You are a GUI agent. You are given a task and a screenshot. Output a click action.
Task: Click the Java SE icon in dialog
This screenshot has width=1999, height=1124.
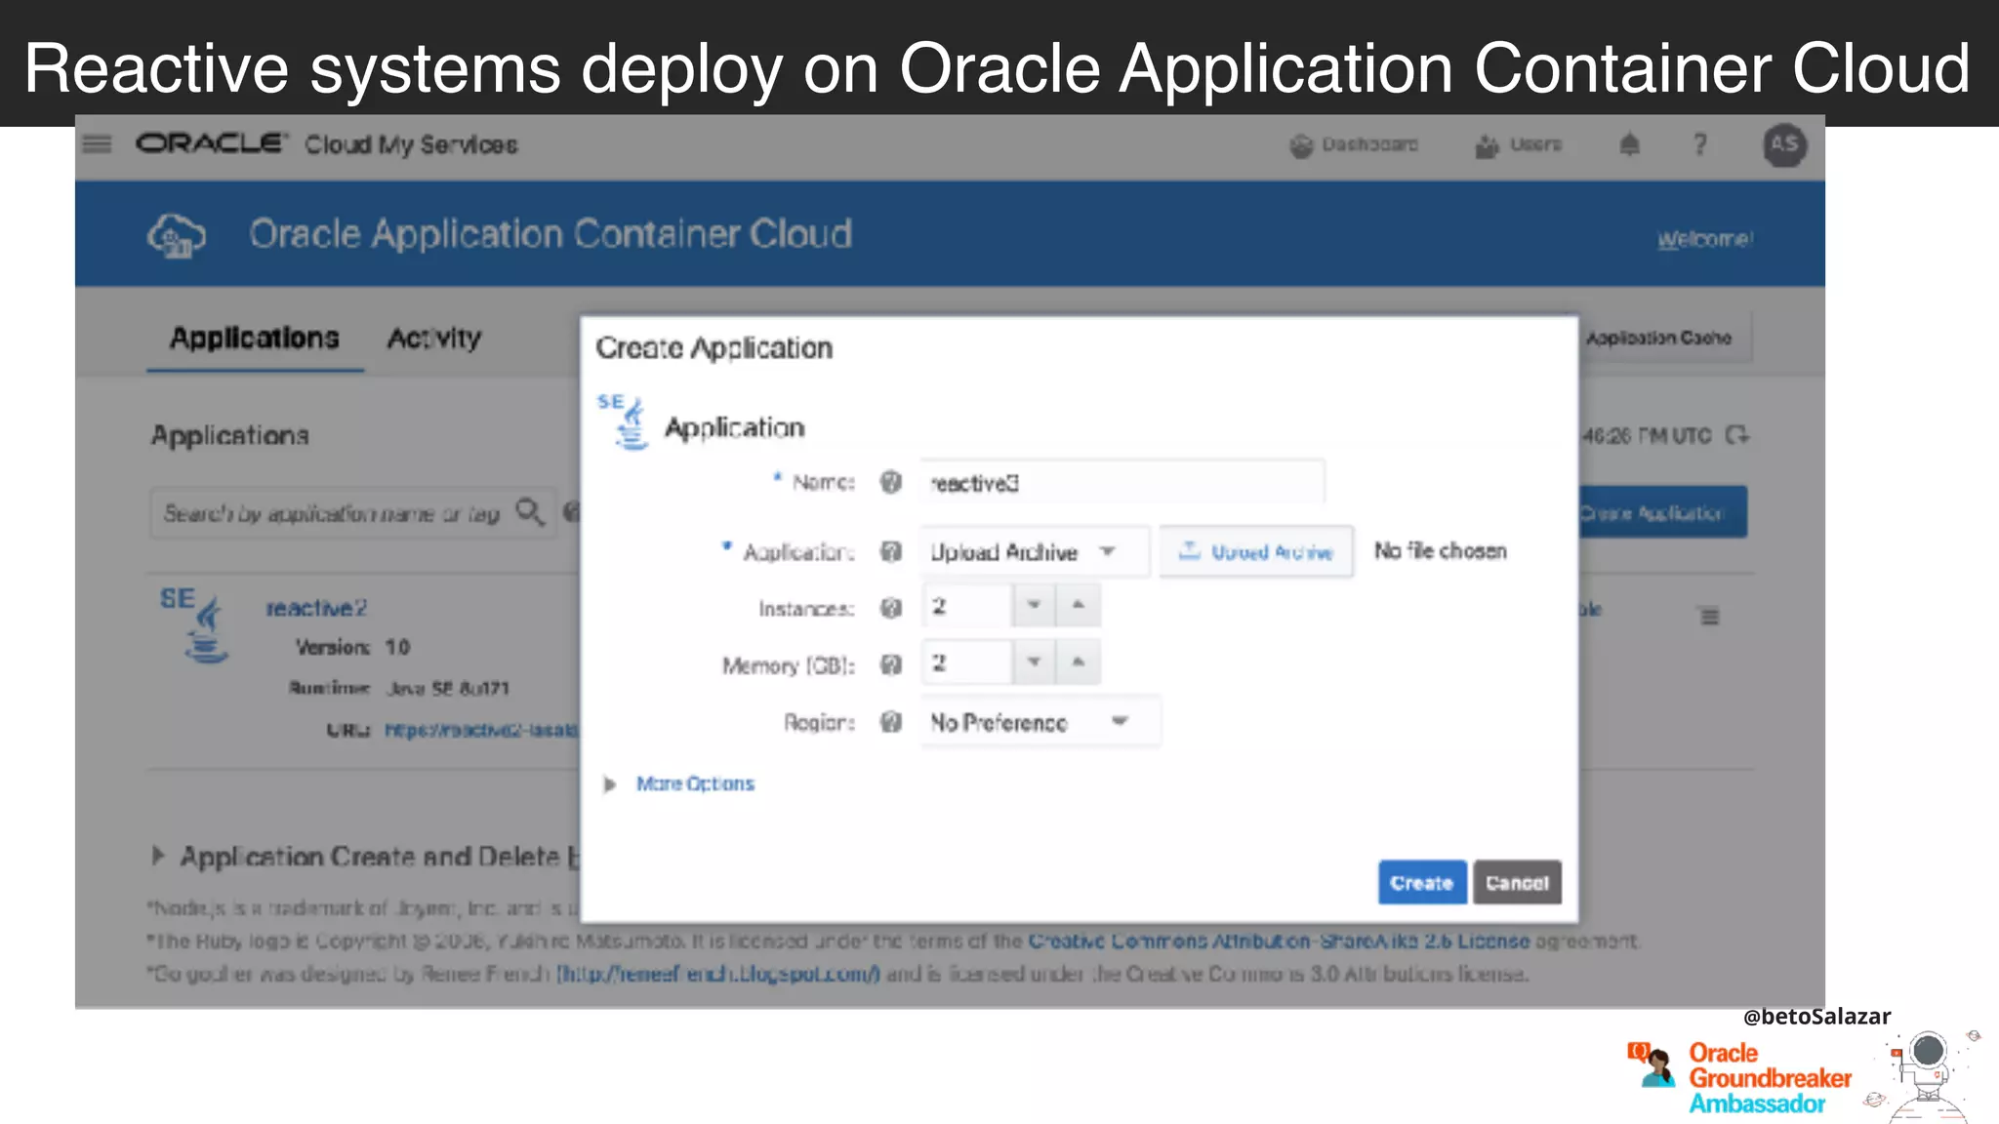click(x=625, y=422)
